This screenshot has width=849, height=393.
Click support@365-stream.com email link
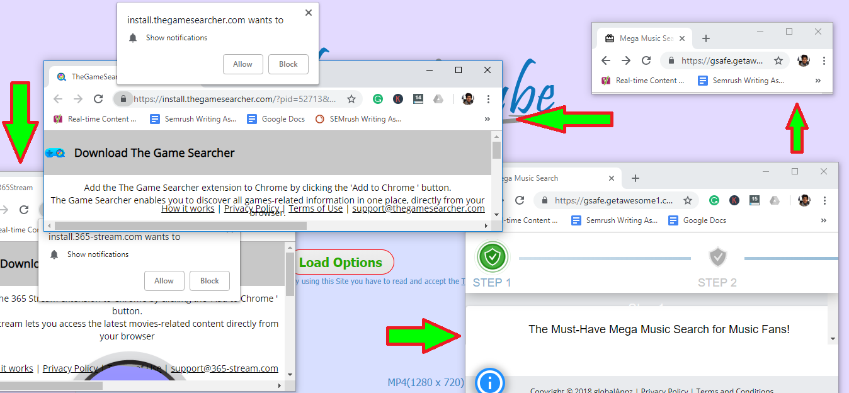(224, 368)
